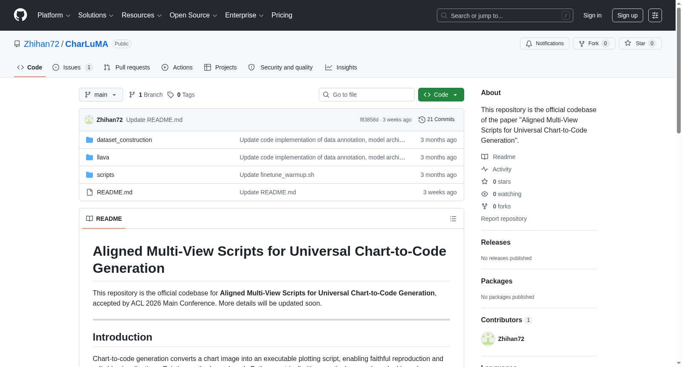Open commit message for README.md file row
This screenshot has width=682, height=367.
click(268, 192)
